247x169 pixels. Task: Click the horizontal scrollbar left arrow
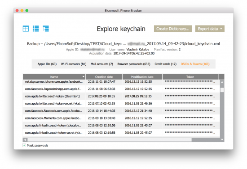25,139
